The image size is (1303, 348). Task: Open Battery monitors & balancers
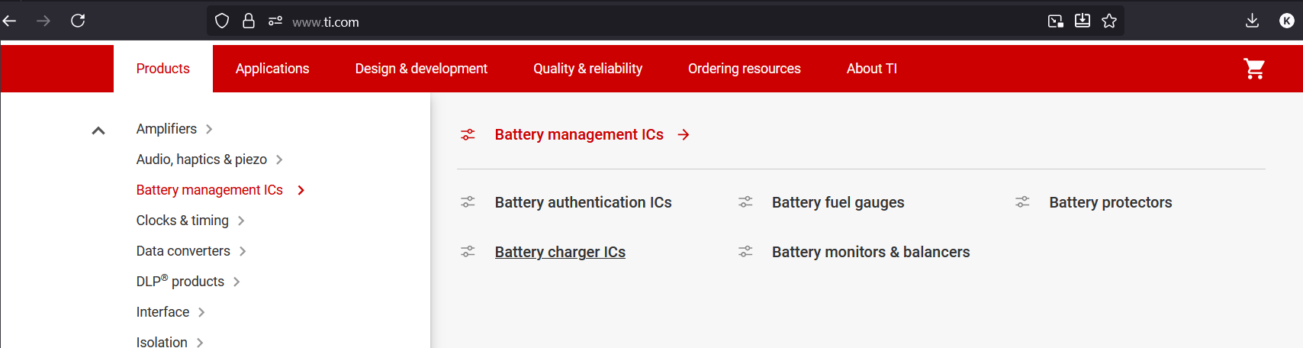point(870,252)
